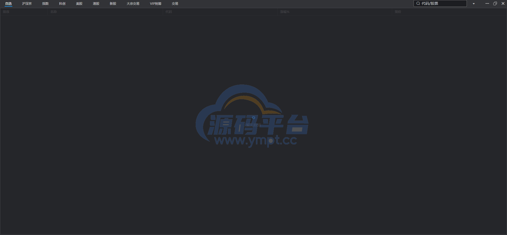Click the magnifier icon in search box
This screenshot has height=235, width=507.
418,3
